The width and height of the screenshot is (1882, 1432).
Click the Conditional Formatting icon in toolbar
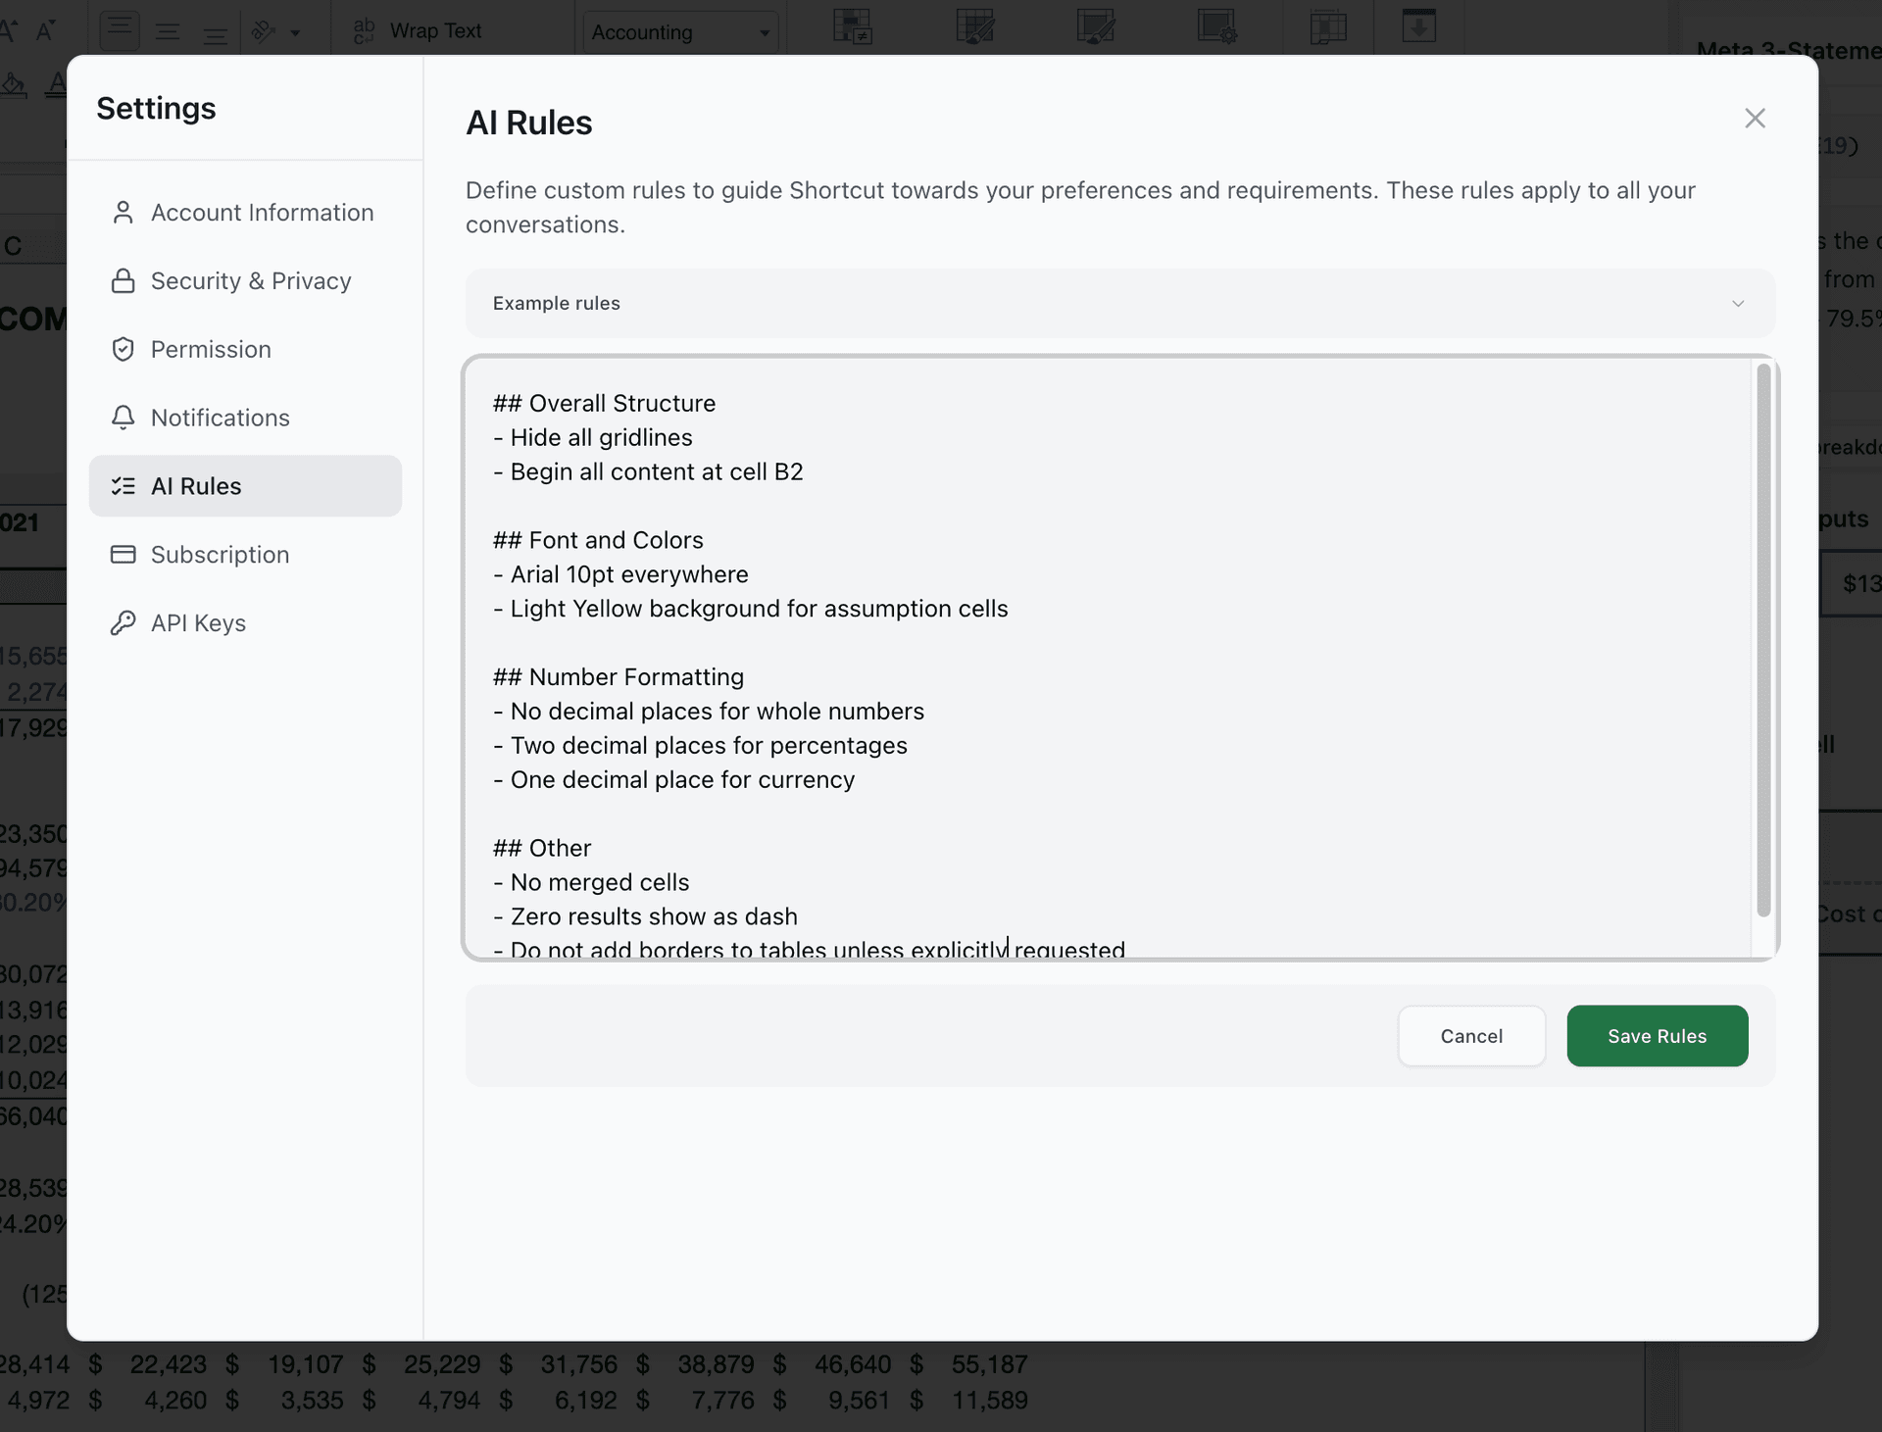(x=853, y=26)
